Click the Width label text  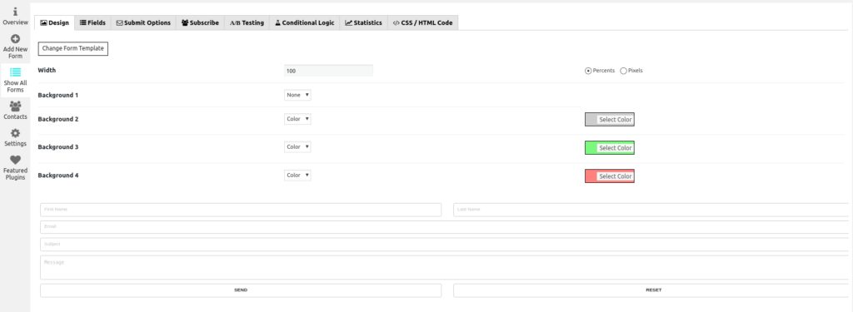pyautogui.click(x=47, y=70)
